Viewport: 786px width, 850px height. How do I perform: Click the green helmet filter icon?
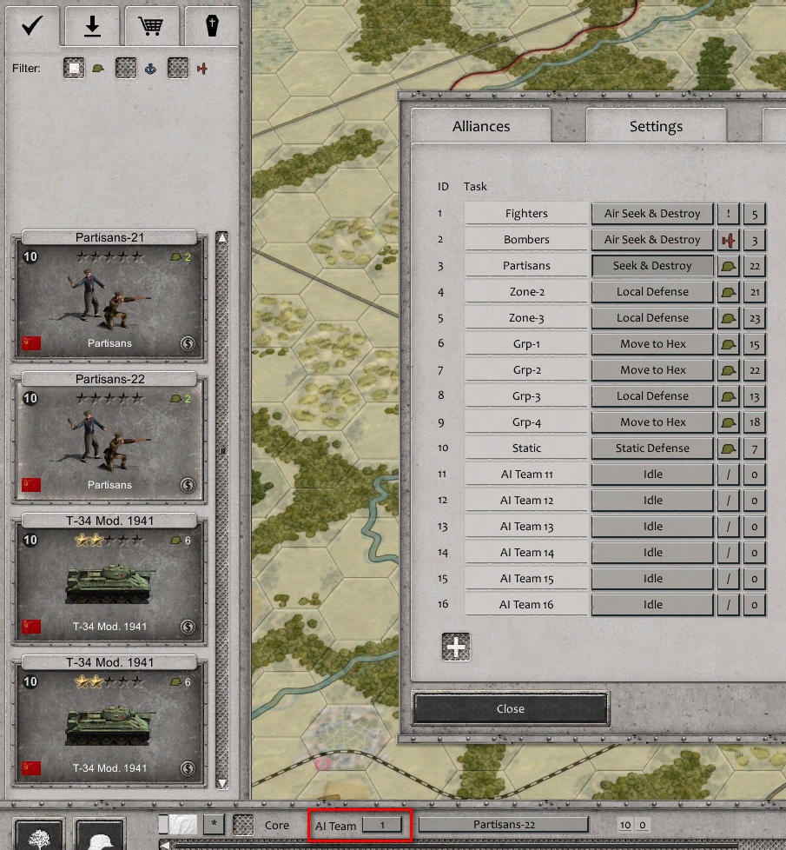[98, 69]
